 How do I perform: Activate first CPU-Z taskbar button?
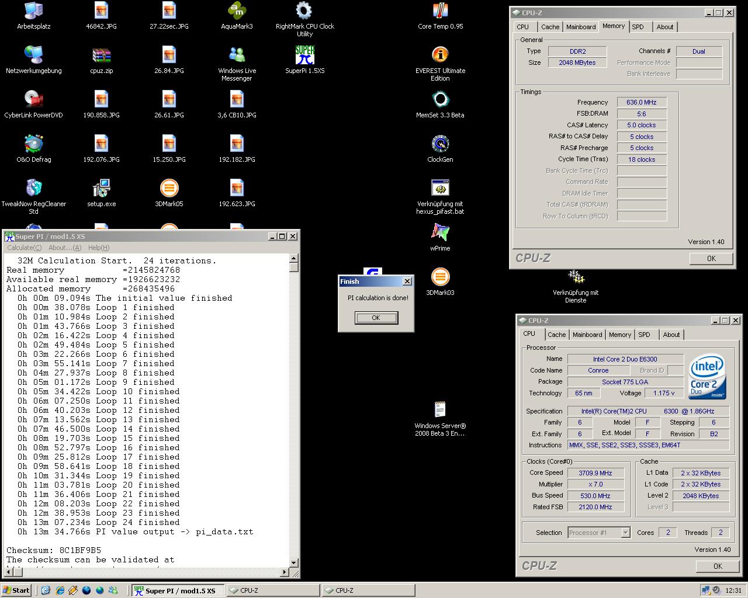click(x=272, y=590)
